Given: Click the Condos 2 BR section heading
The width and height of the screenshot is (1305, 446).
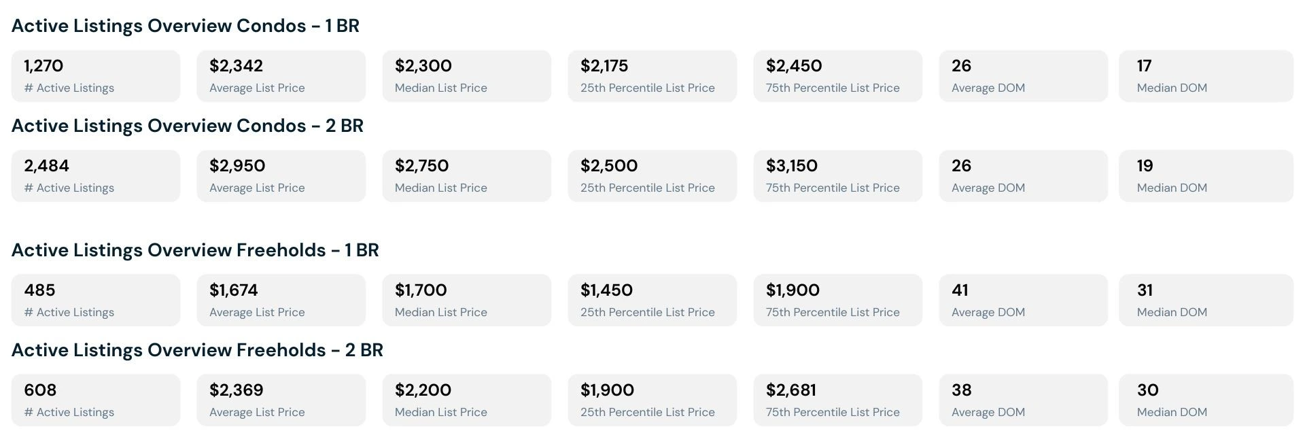Looking at the screenshot, I should click(x=187, y=126).
